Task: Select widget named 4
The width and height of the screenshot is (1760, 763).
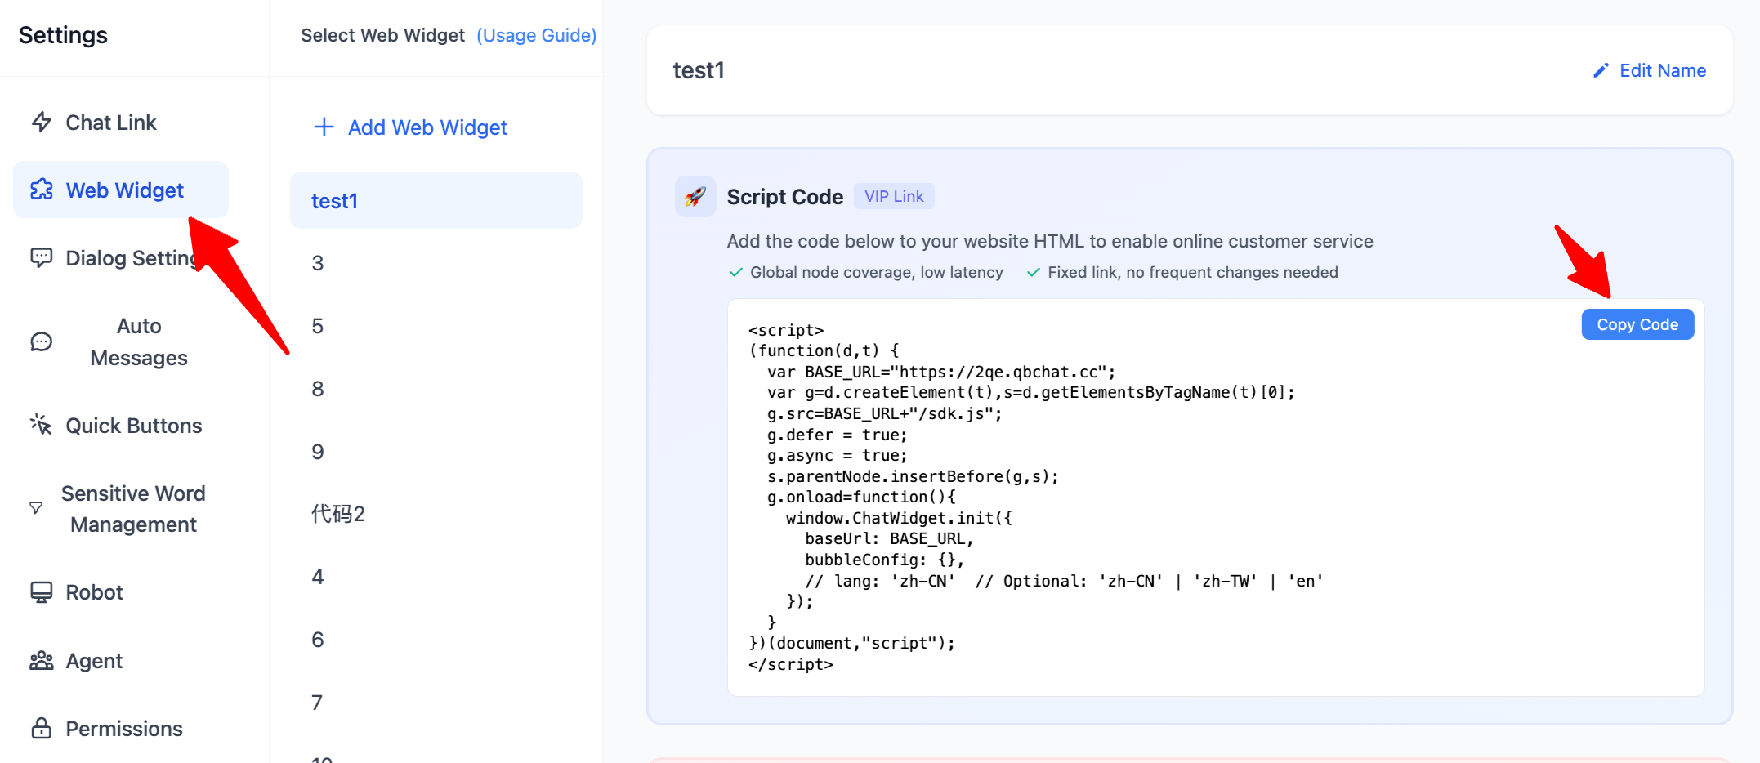Action: 436,577
